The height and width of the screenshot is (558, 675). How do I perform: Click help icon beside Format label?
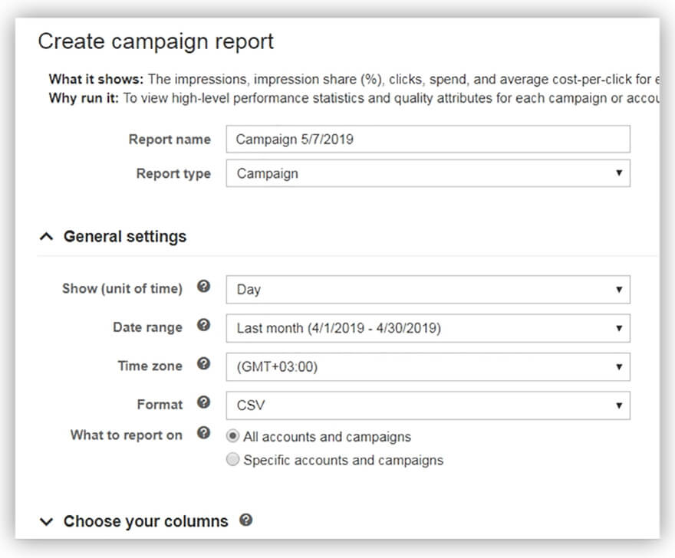pos(203,402)
